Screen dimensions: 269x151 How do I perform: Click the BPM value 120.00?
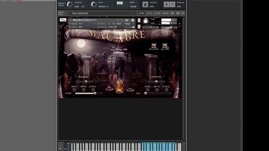coord(133,7)
